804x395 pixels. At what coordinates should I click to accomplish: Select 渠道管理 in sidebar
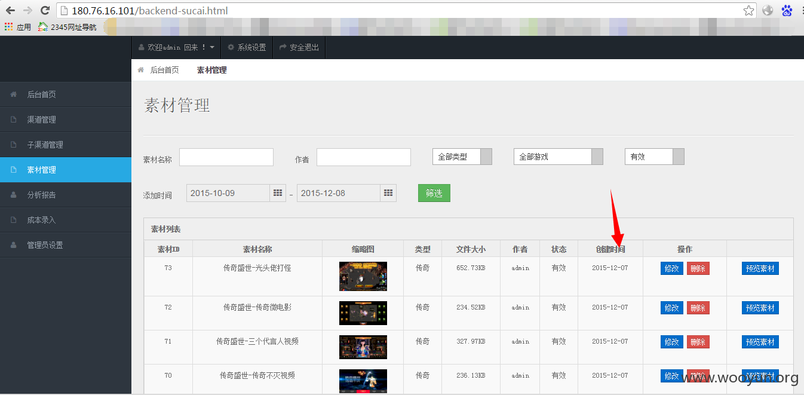tap(66, 120)
